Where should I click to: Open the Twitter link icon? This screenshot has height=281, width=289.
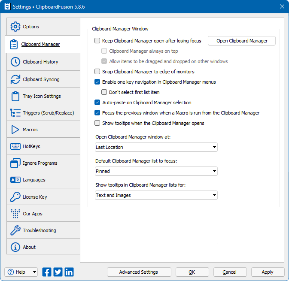coord(58,272)
